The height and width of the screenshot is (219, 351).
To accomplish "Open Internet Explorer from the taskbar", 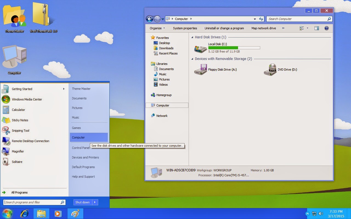I will coord(25,214).
